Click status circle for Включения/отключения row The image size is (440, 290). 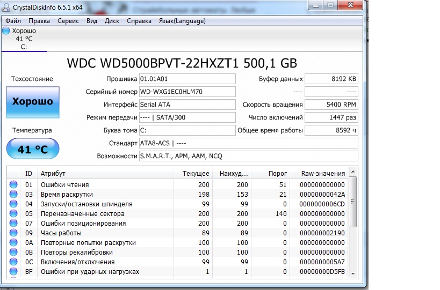click(13, 262)
